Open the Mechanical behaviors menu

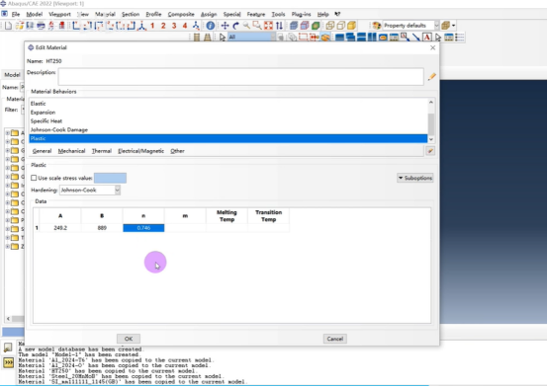(x=71, y=151)
